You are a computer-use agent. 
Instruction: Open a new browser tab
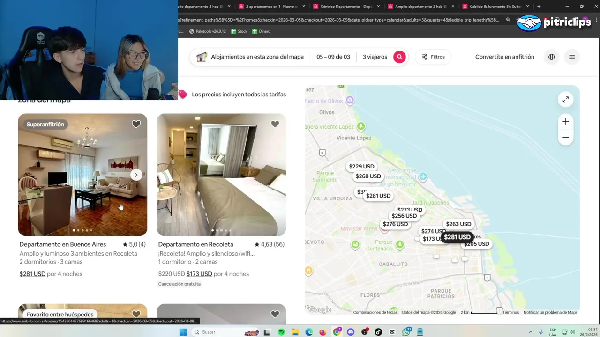pyautogui.click(x=539, y=7)
